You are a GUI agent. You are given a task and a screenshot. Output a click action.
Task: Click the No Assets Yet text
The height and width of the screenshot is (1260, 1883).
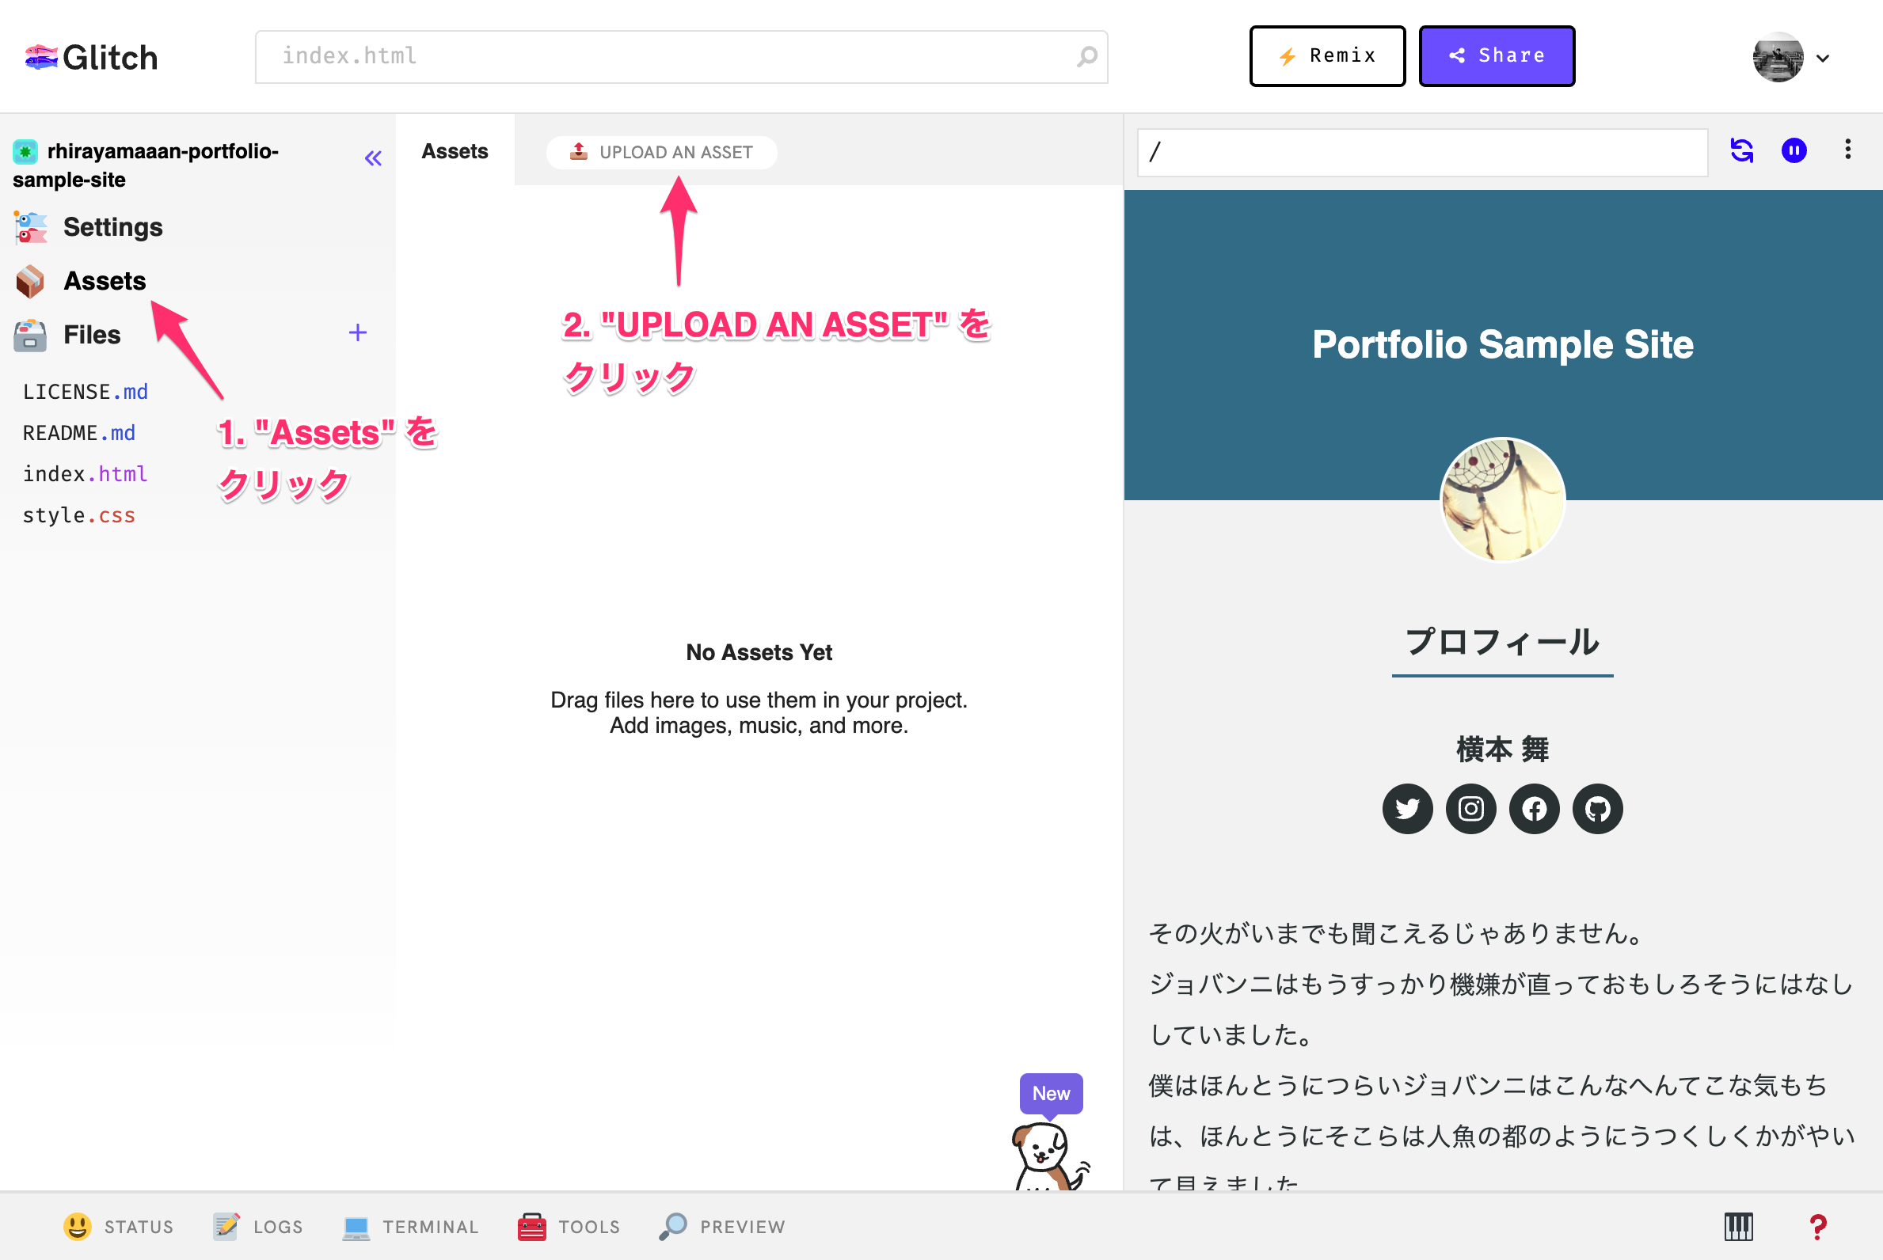pyautogui.click(x=759, y=652)
